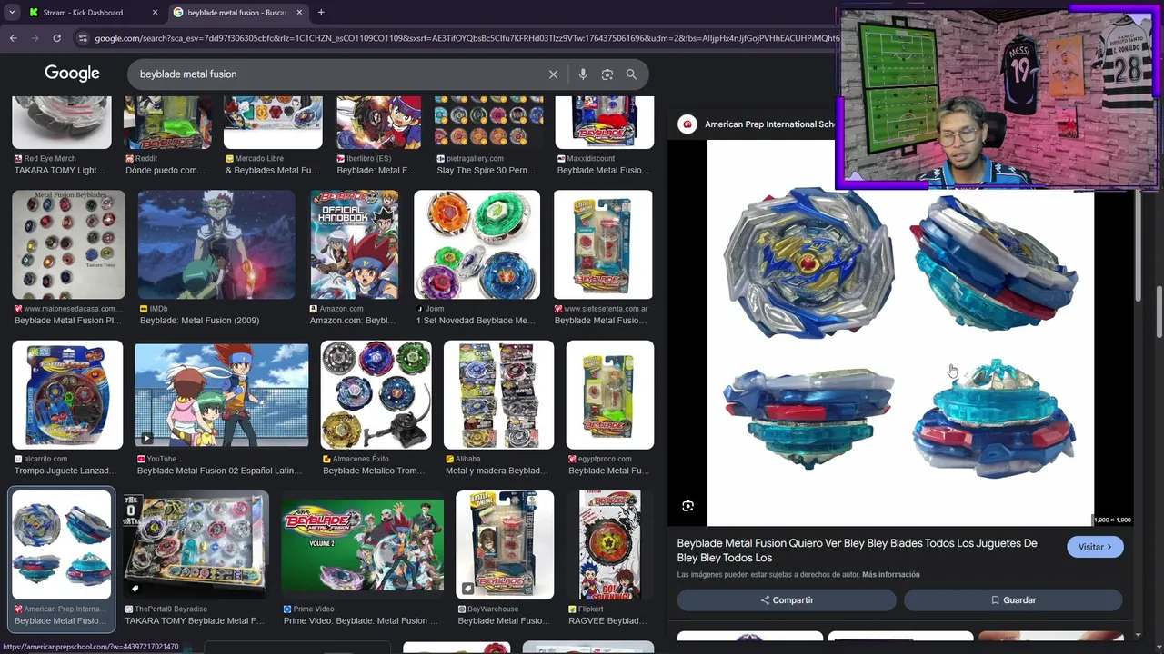Reload the page with refresh icon

point(56,38)
